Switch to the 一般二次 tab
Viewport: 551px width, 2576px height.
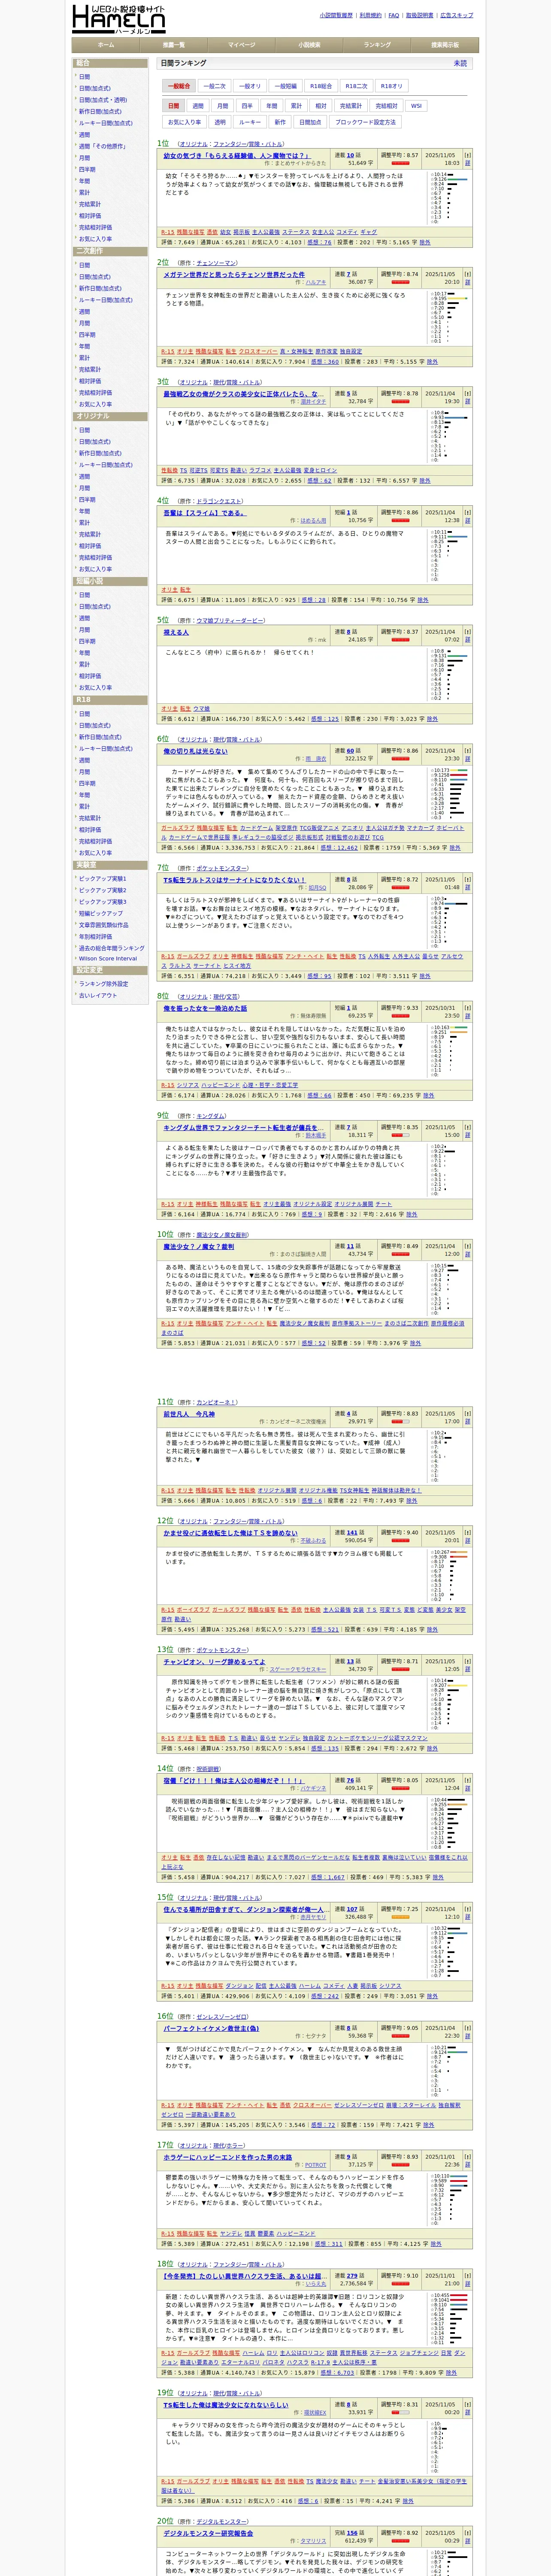pyautogui.click(x=215, y=86)
